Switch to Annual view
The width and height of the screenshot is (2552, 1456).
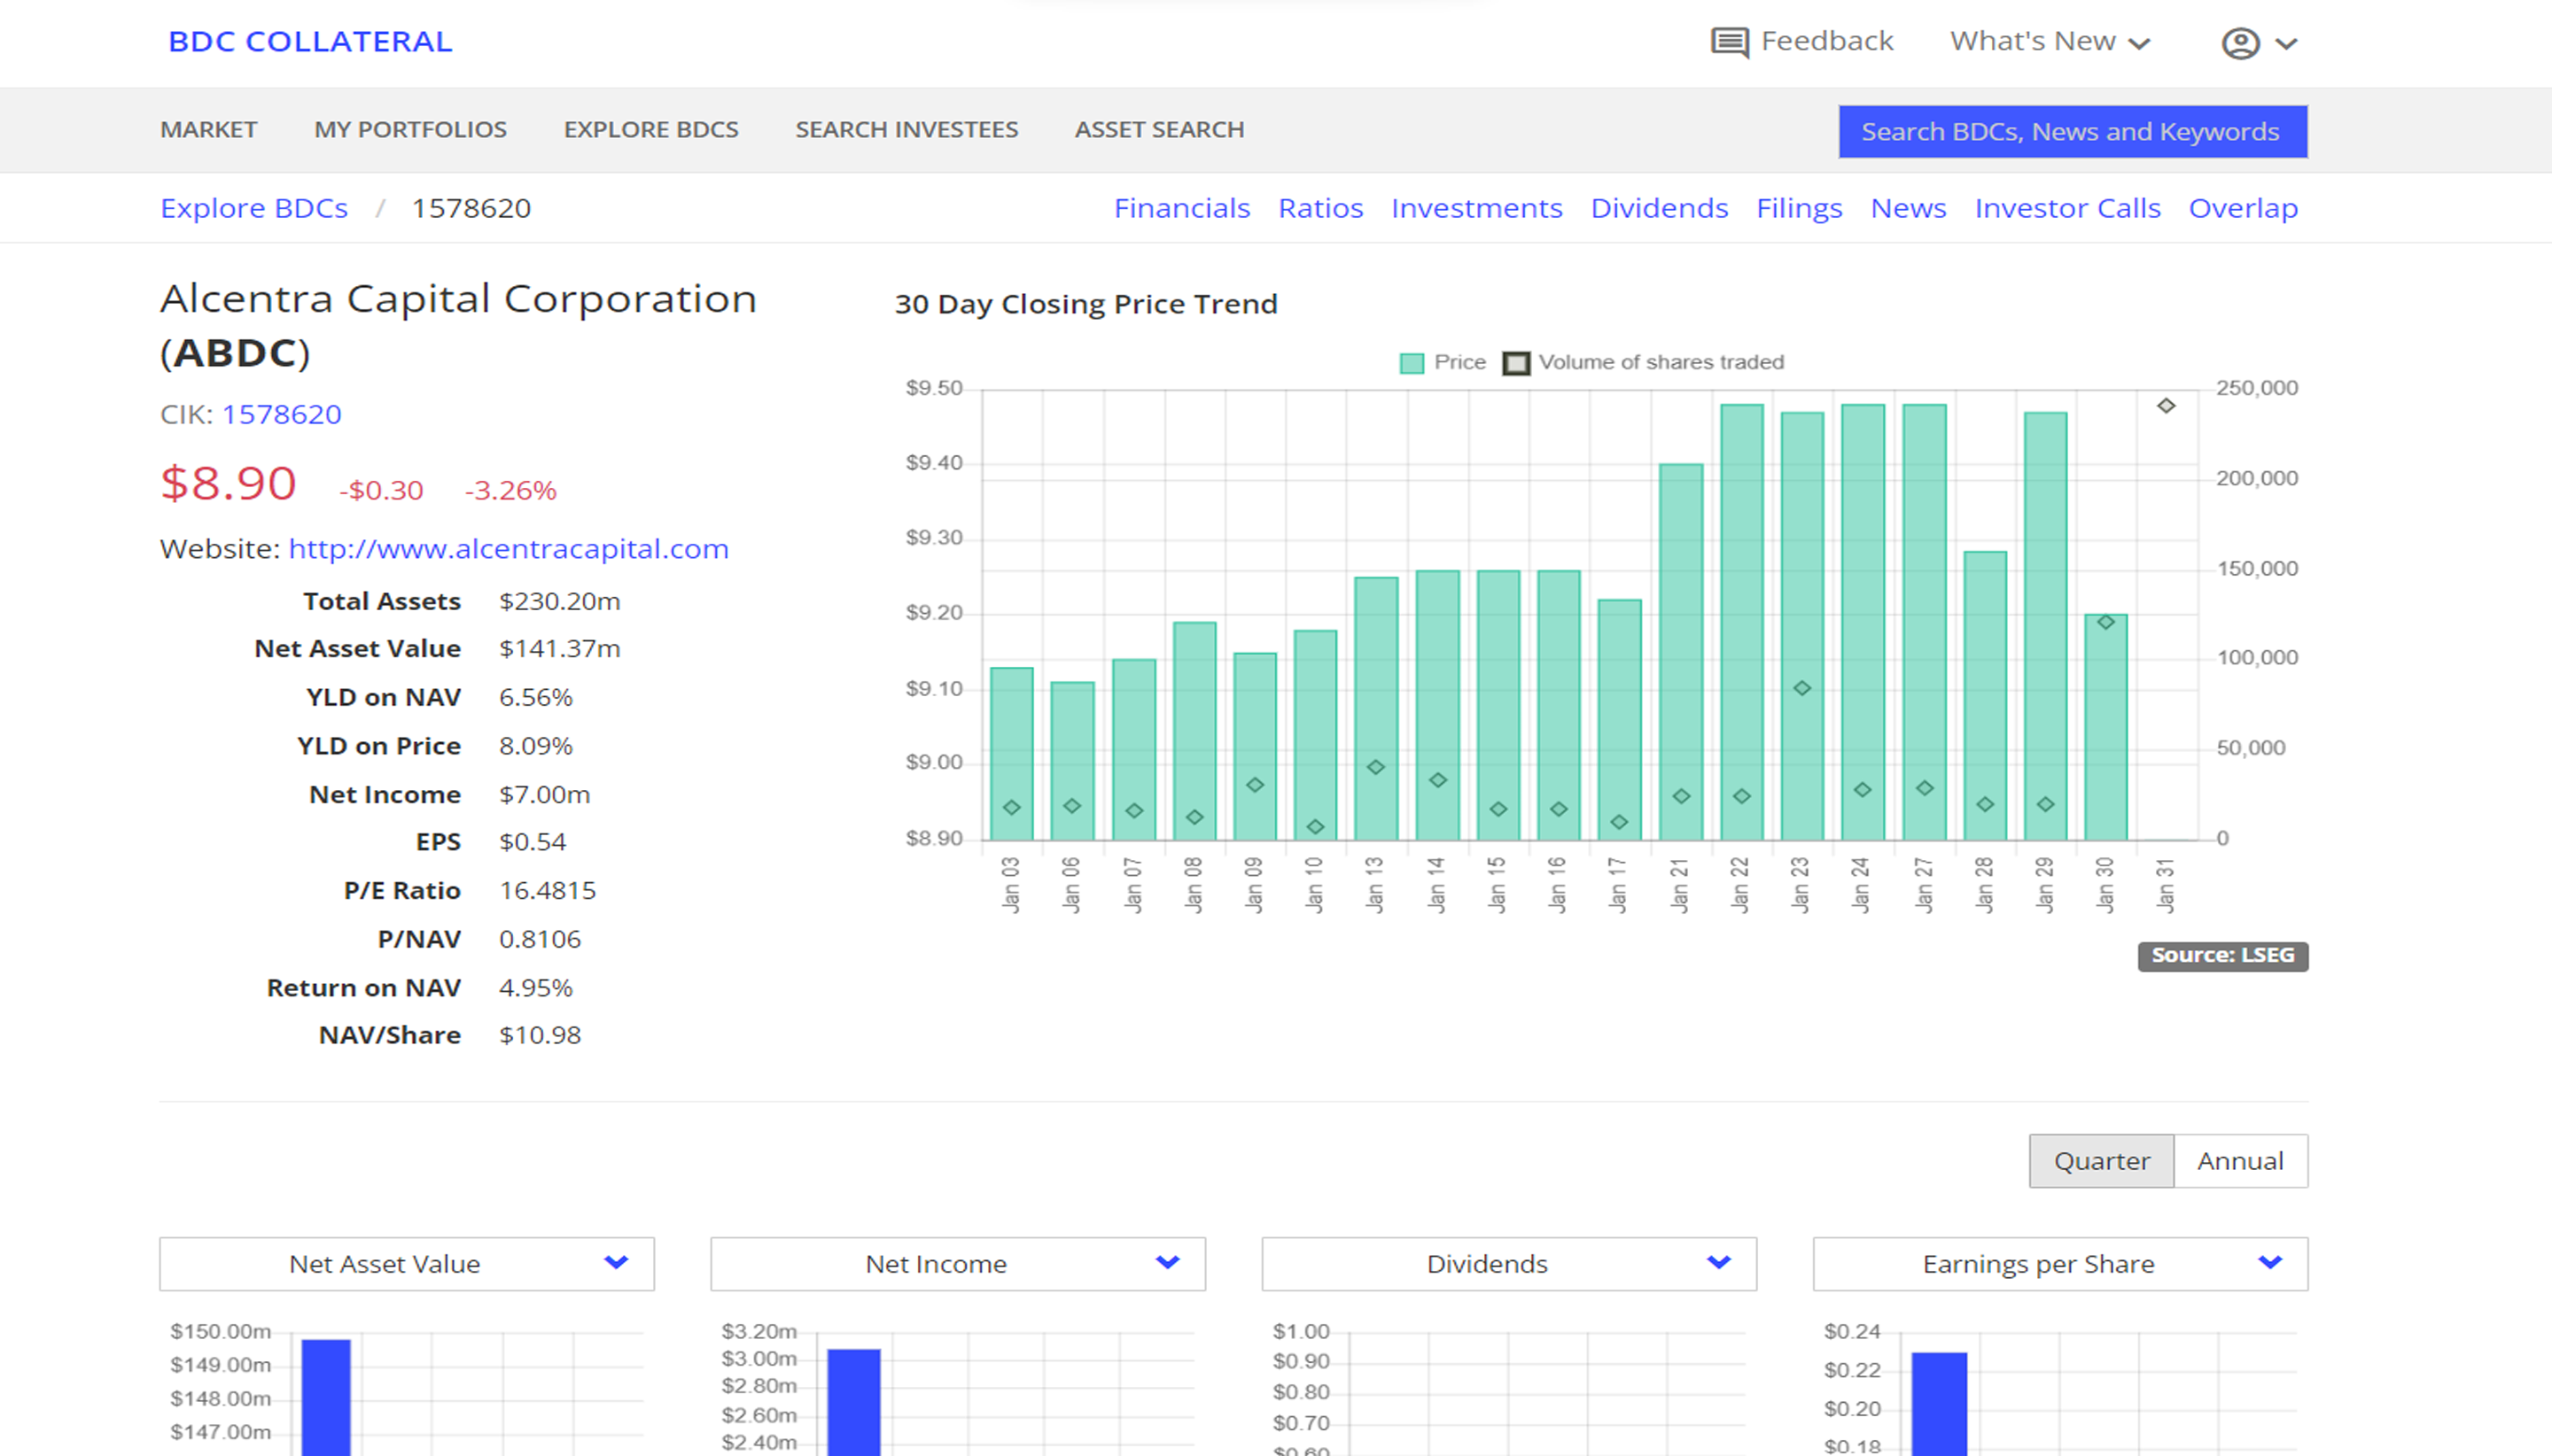tap(2240, 1161)
